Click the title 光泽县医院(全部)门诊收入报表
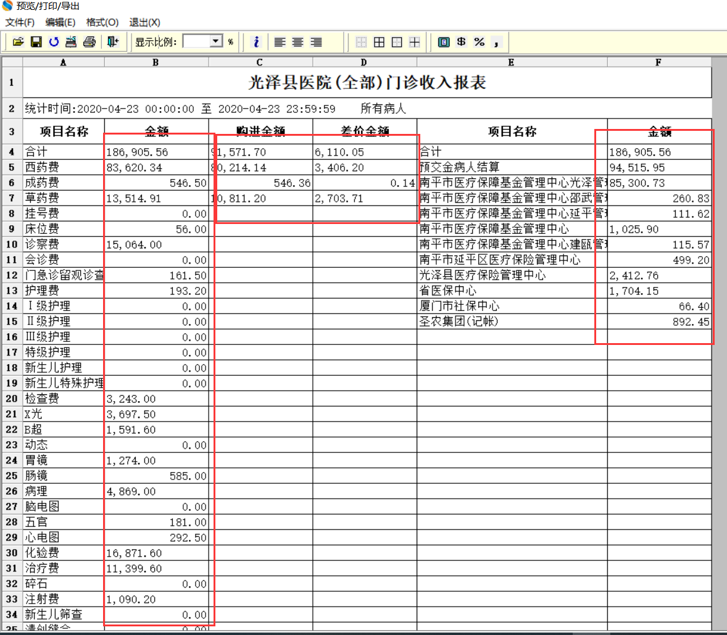The width and height of the screenshot is (727, 635). [367, 83]
